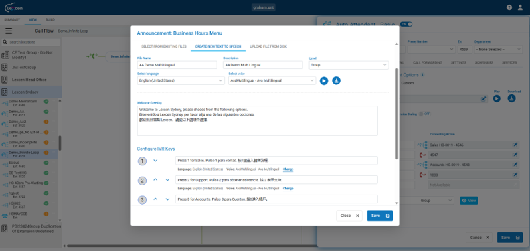Open the user account icon
This screenshot has width=530, height=251.
(x=520, y=7)
